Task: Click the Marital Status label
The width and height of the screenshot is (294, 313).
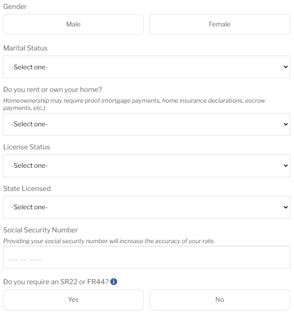Action: (26, 48)
